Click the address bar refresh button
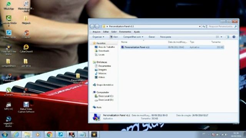The width and height of the screenshot is (246, 138). pyautogui.click(x=204, y=26)
